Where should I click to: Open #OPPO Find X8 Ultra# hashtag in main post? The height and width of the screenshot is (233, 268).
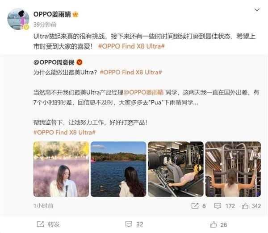(x=131, y=46)
